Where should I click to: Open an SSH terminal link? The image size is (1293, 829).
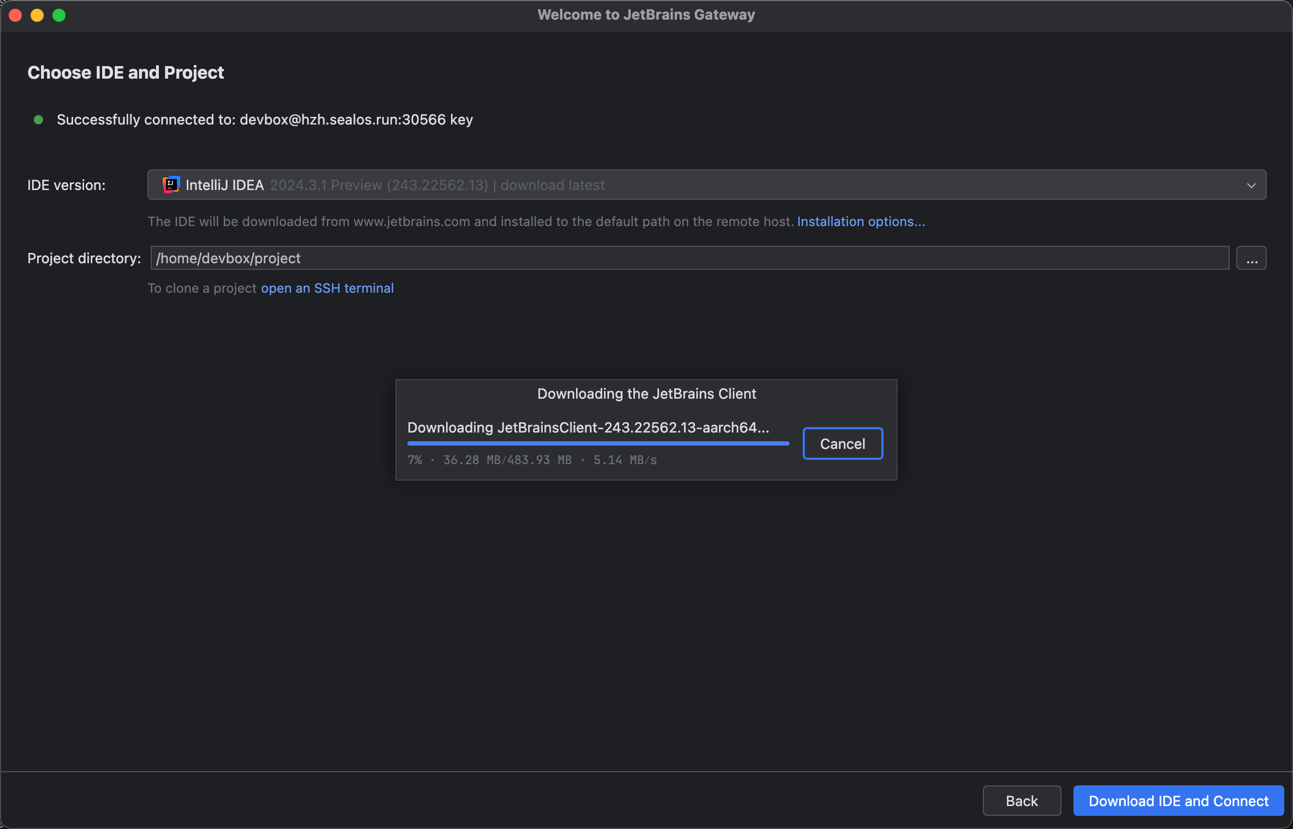pos(327,288)
